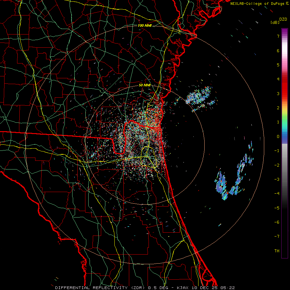Click the [dB] unit label

[x=275, y=22]
